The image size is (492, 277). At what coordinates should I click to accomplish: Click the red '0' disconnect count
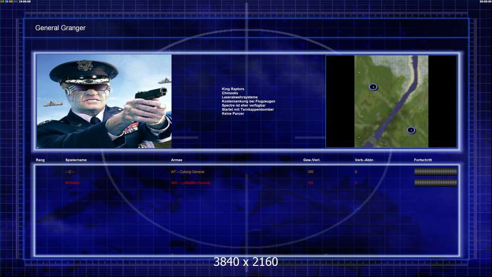click(356, 183)
